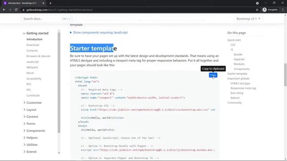Click the browser forward arrow
Image resolution: width=287 pixels, height=161 pixels.
pos(10,10)
